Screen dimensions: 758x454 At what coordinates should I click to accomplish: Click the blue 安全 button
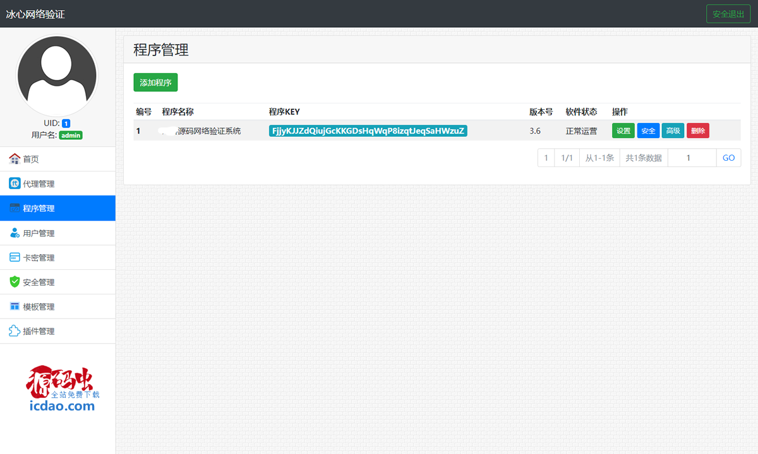[648, 131]
